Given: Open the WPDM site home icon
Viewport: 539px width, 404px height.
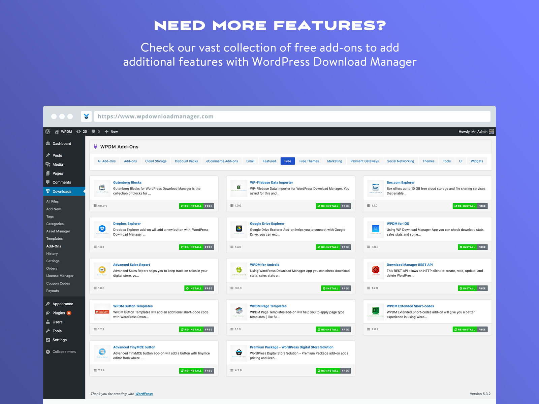Looking at the screenshot, I should [57, 132].
